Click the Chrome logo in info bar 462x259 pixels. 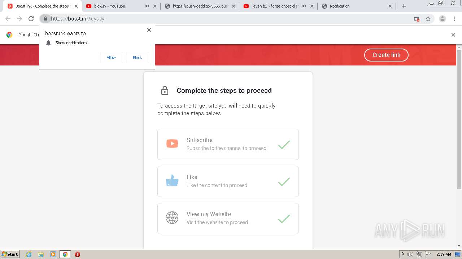tap(9, 35)
